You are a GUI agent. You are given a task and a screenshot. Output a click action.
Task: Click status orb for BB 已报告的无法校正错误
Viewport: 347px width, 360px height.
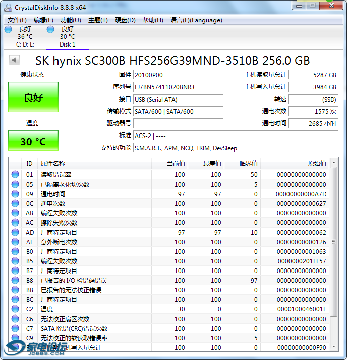pyautogui.click(x=15, y=290)
